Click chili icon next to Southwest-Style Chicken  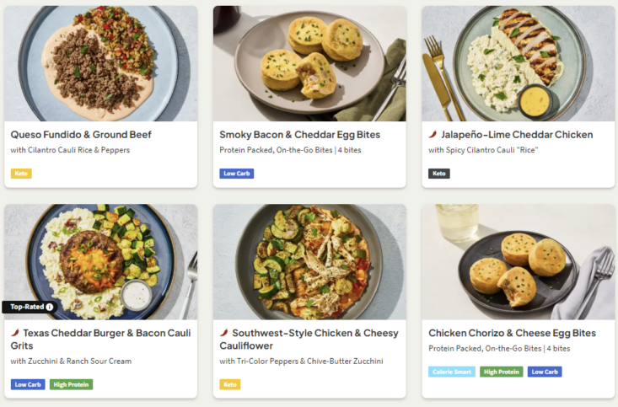tap(223, 333)
